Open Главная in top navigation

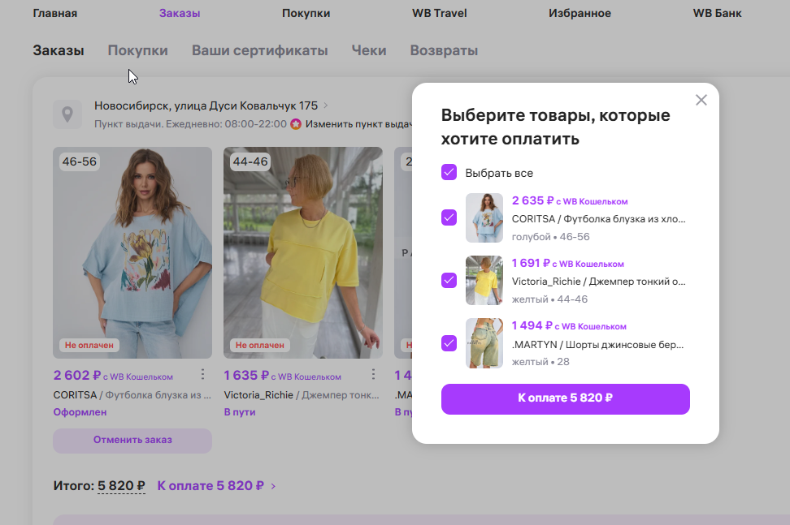click(x=55, y=13)
